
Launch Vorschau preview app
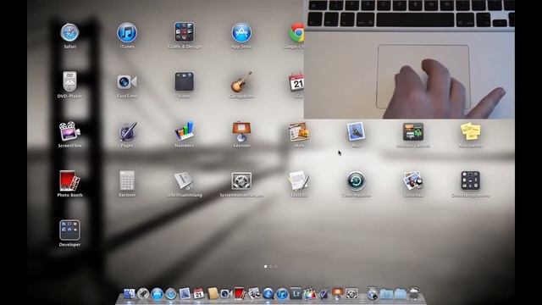(x=413, y=180)
